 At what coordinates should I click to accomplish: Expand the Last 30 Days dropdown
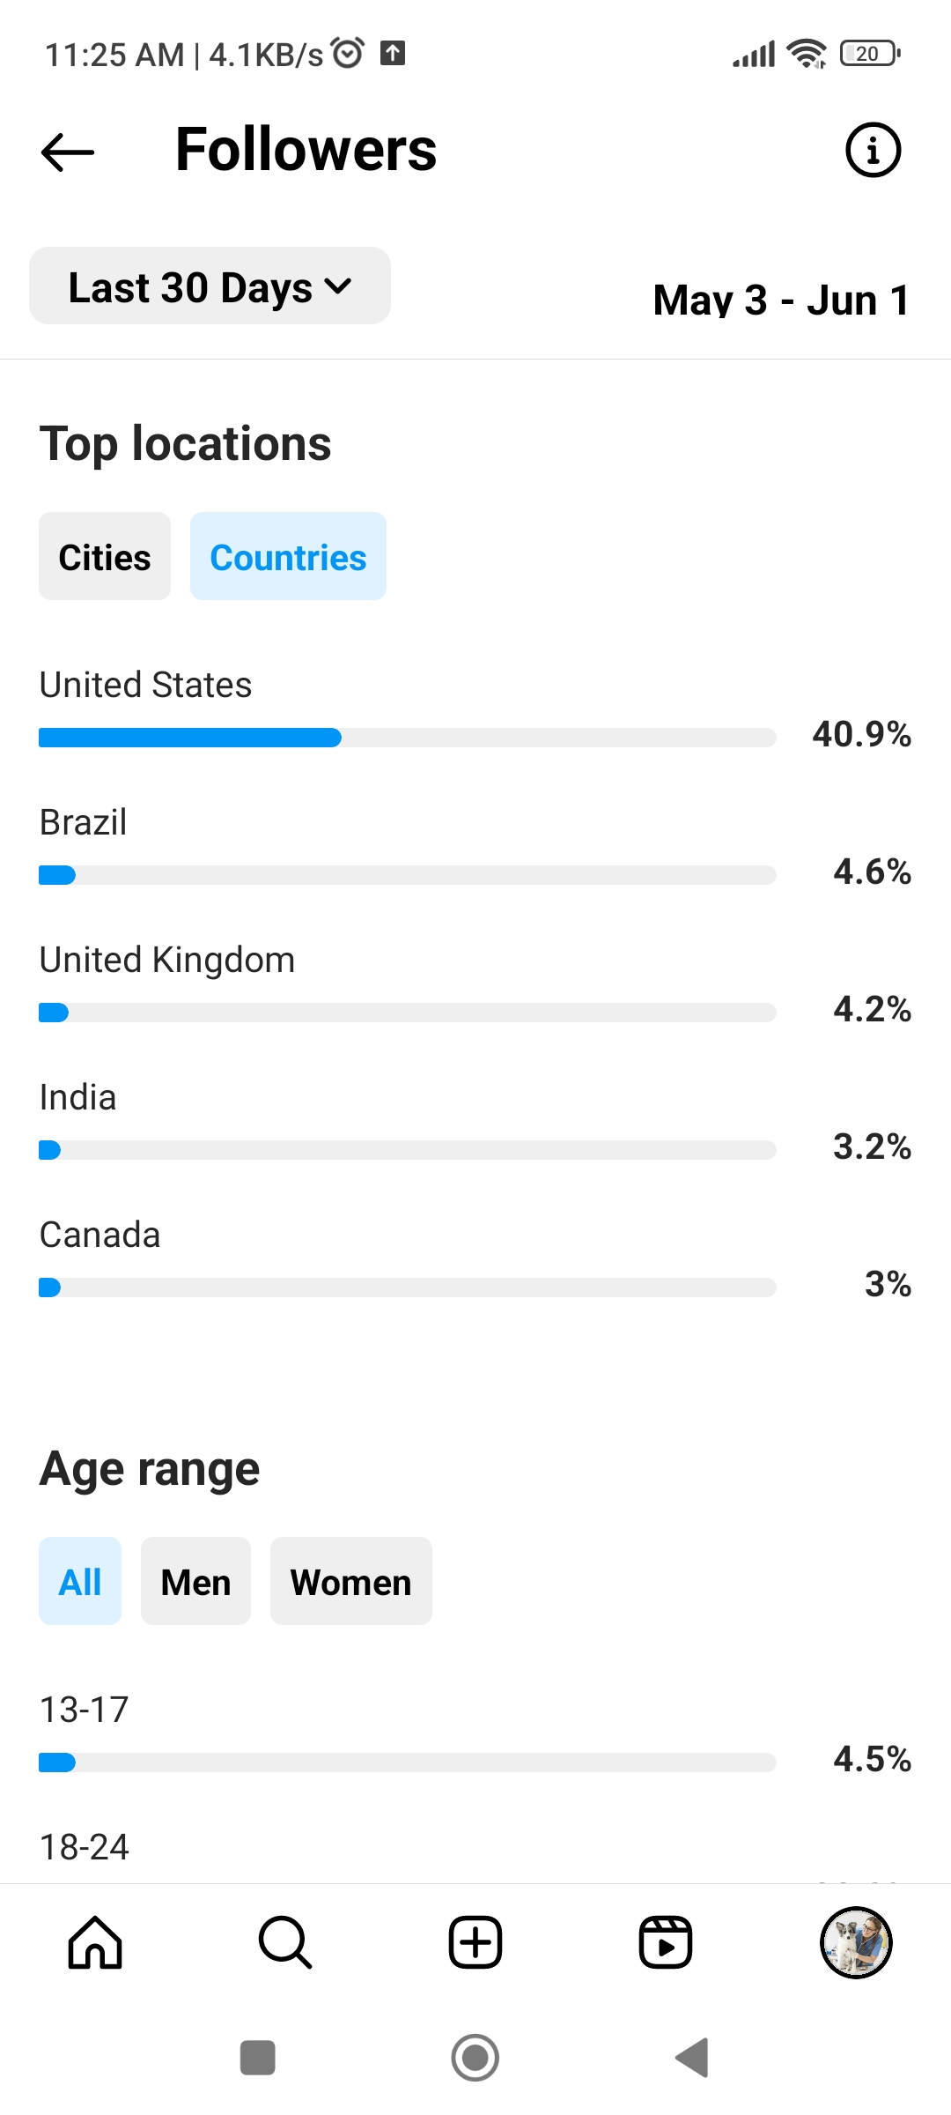210,286
